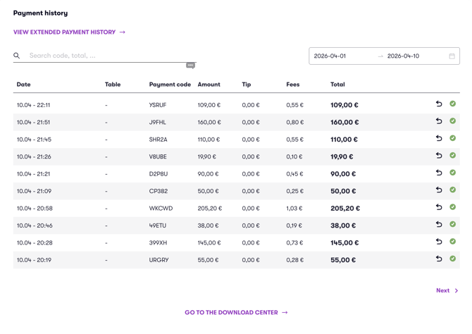Open the end date 2026-04-10 picker
The image size is (472, 334).
[x=403, y=56]
